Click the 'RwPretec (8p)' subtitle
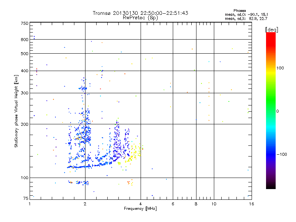Image resolution: width=296 pixels, height=222 pixels. tap(140, 18)
